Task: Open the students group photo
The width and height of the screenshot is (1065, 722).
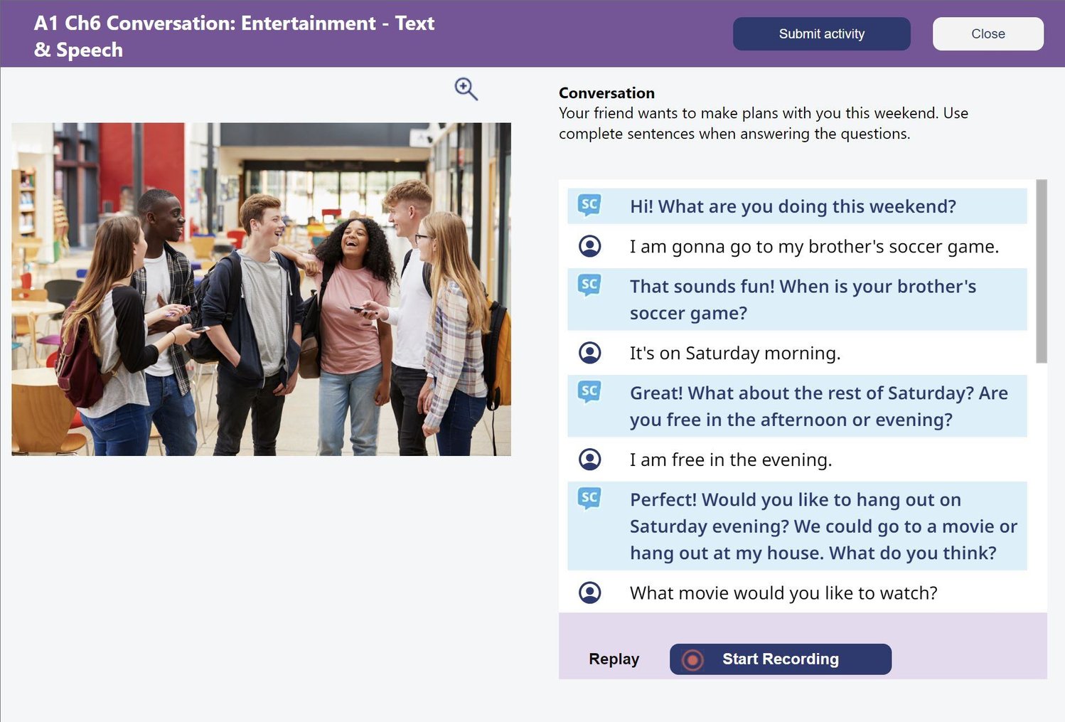Action: tap(261, 289)
